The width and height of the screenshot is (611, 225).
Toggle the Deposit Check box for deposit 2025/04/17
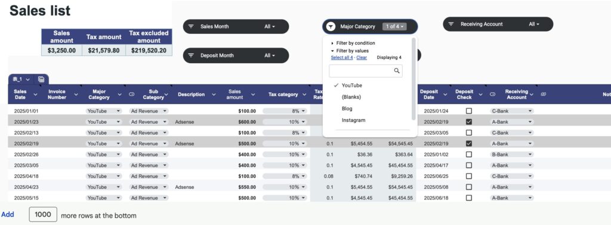click(469, 165)
